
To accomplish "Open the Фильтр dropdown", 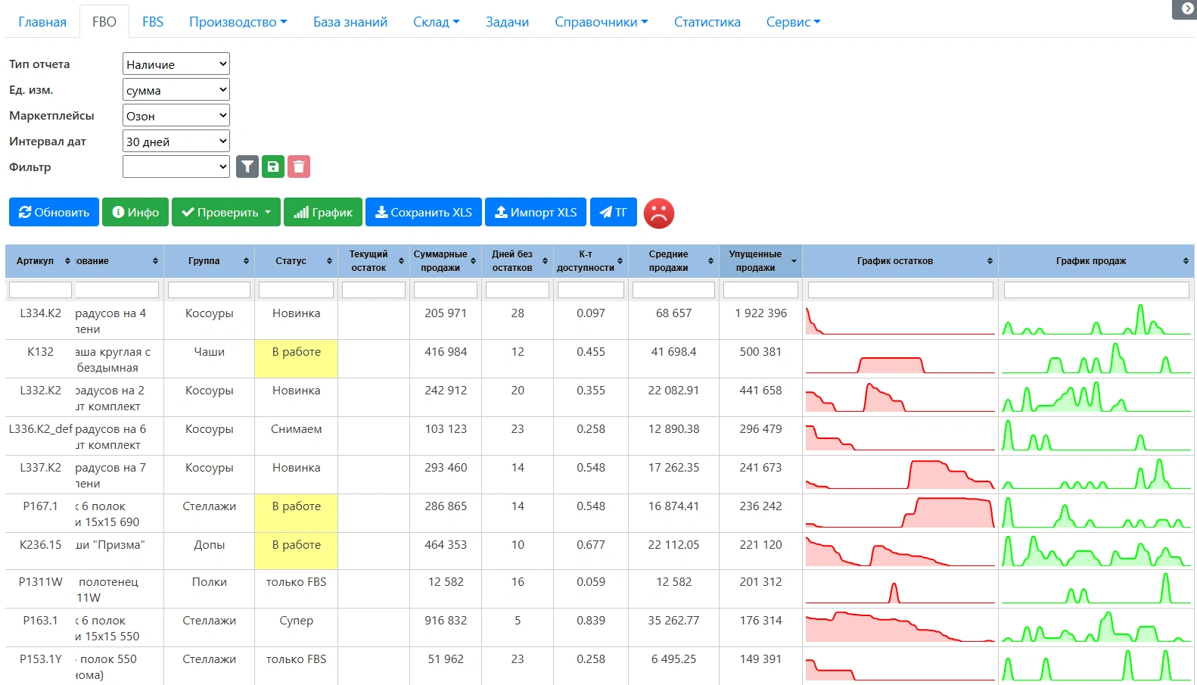I will 176,167.
